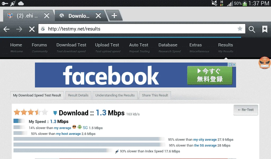Click the city average 27.9 Mbps bar
The width and height of the screenshot is (271, 159).
point(89,139)
